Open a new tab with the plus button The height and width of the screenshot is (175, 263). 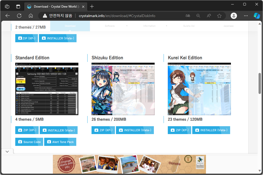point(92,7)
